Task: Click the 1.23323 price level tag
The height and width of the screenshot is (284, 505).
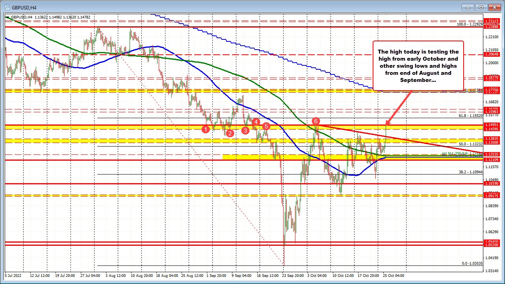Action: pos(492,22)
